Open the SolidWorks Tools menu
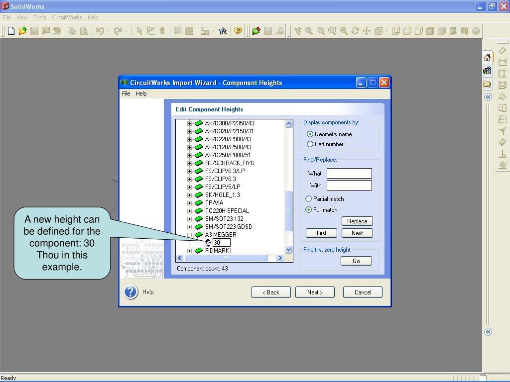The image size is (510, 382). click(x=40, y=17)
